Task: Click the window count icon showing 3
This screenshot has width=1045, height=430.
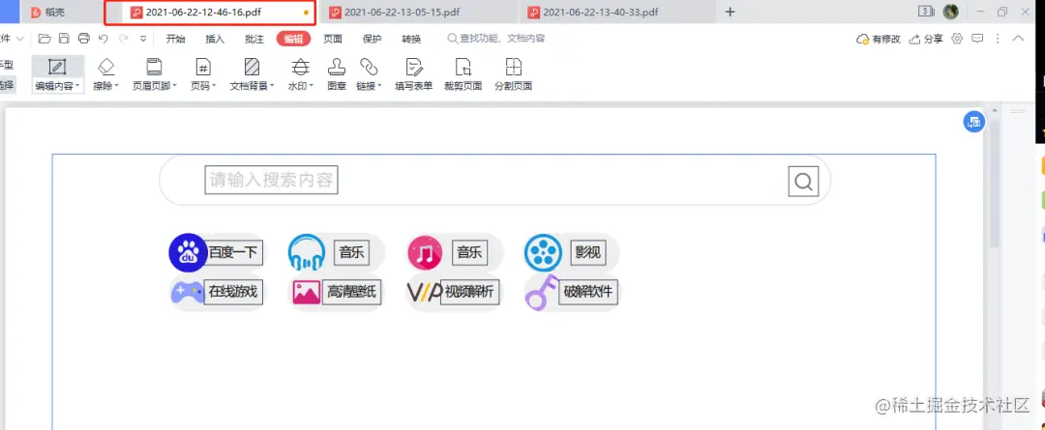Action: click(x=926, y=12)
